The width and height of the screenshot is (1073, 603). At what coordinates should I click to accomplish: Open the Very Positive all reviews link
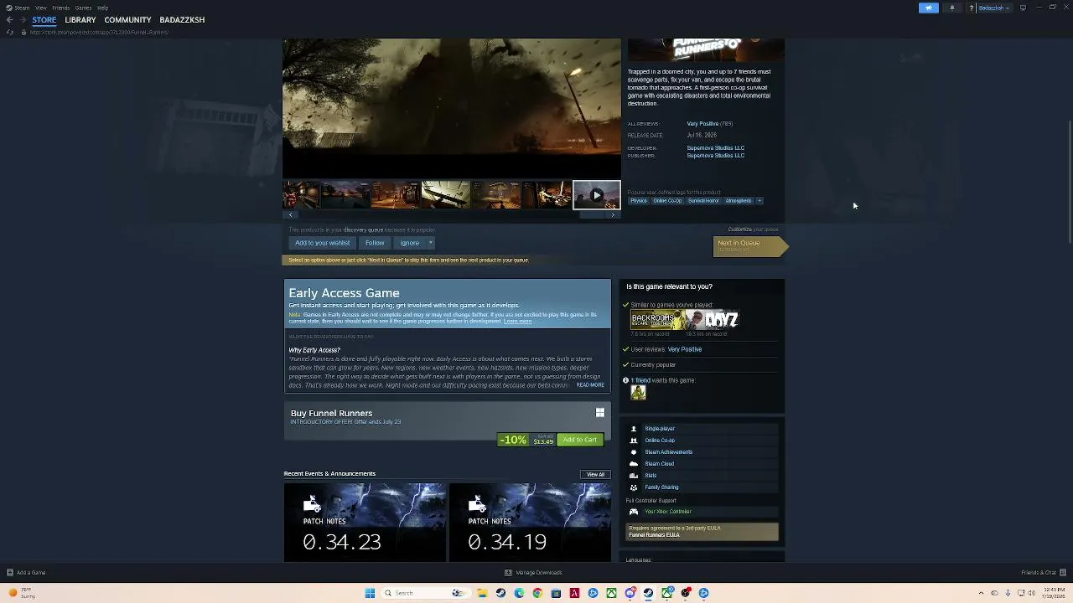(x=702, y=124)
